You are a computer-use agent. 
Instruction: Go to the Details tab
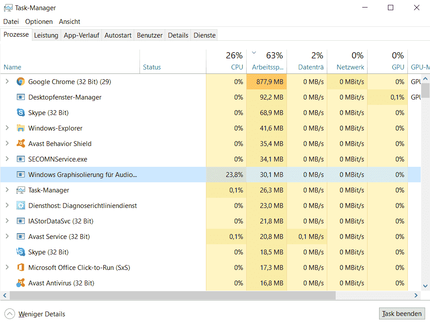178,35
